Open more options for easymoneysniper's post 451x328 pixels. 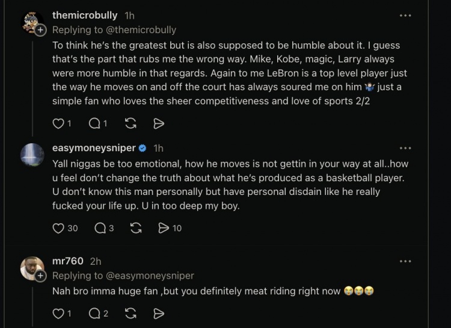[x=405, y=148]
